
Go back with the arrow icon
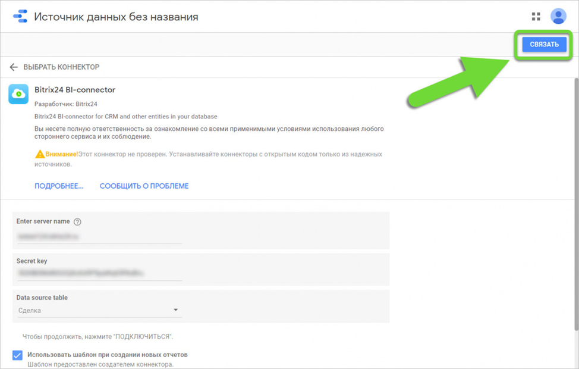(14, 67)
